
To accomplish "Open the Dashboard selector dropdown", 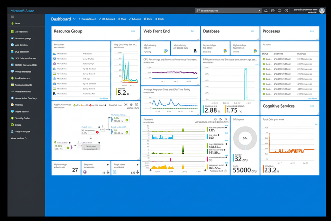I will point(74,19).
